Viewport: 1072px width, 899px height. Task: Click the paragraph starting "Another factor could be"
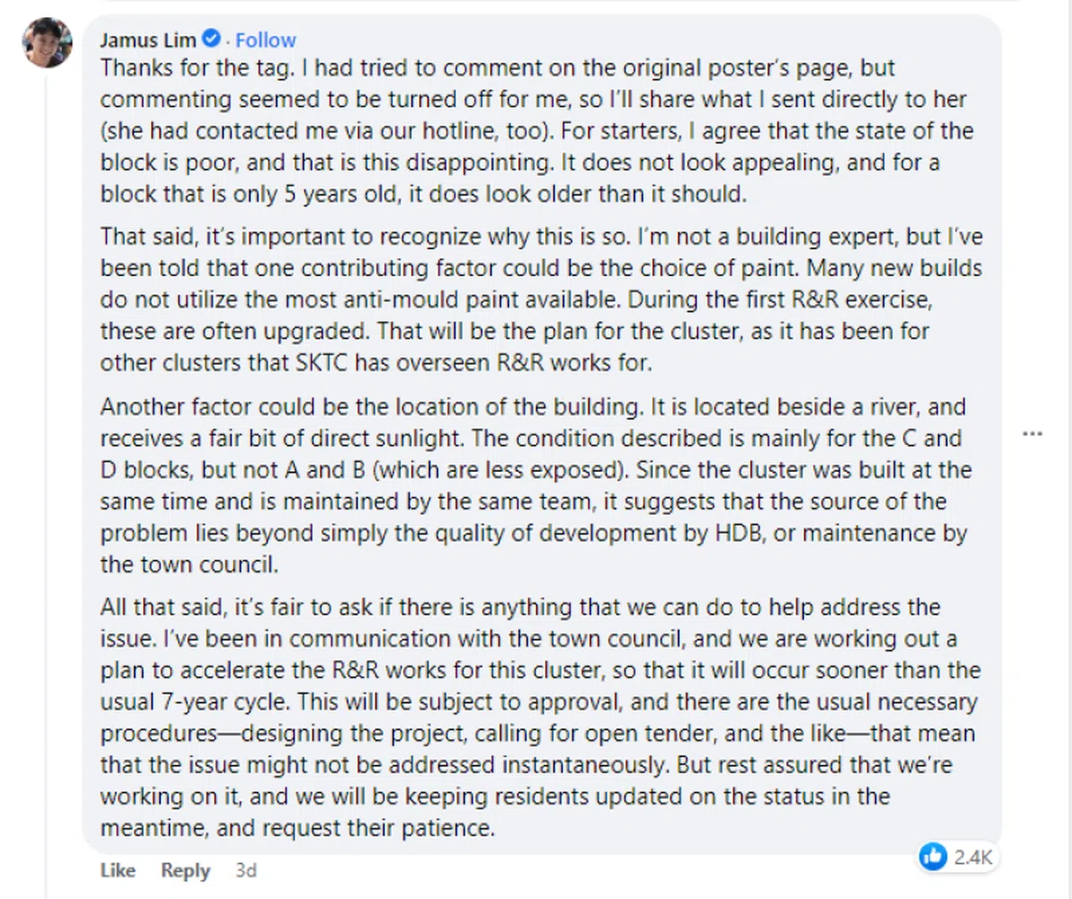pyautogui.click(x=536, y=485)
